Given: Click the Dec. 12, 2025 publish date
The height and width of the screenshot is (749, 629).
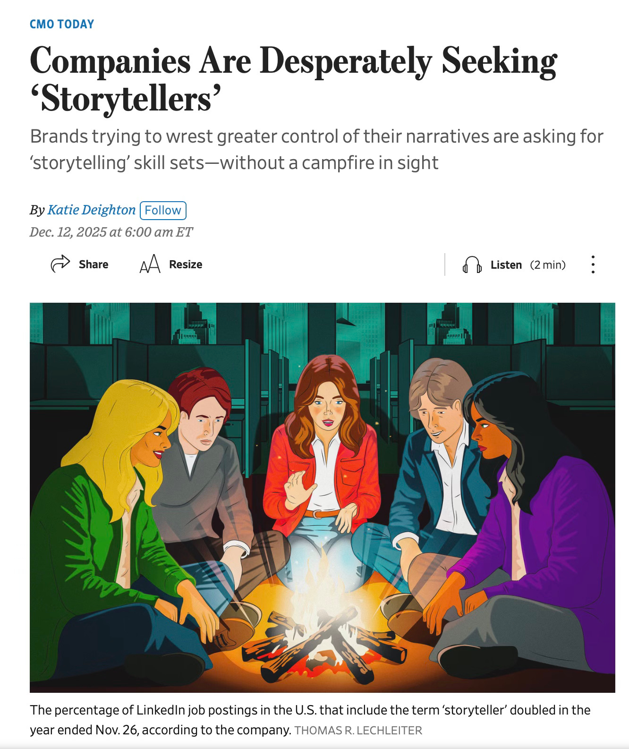Looking at the screenshot, I should point(111,232).
